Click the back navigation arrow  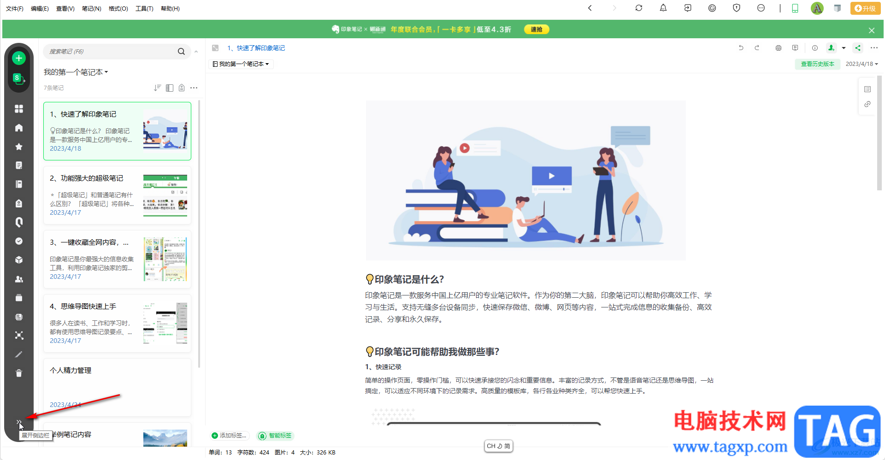click(590, 8)
